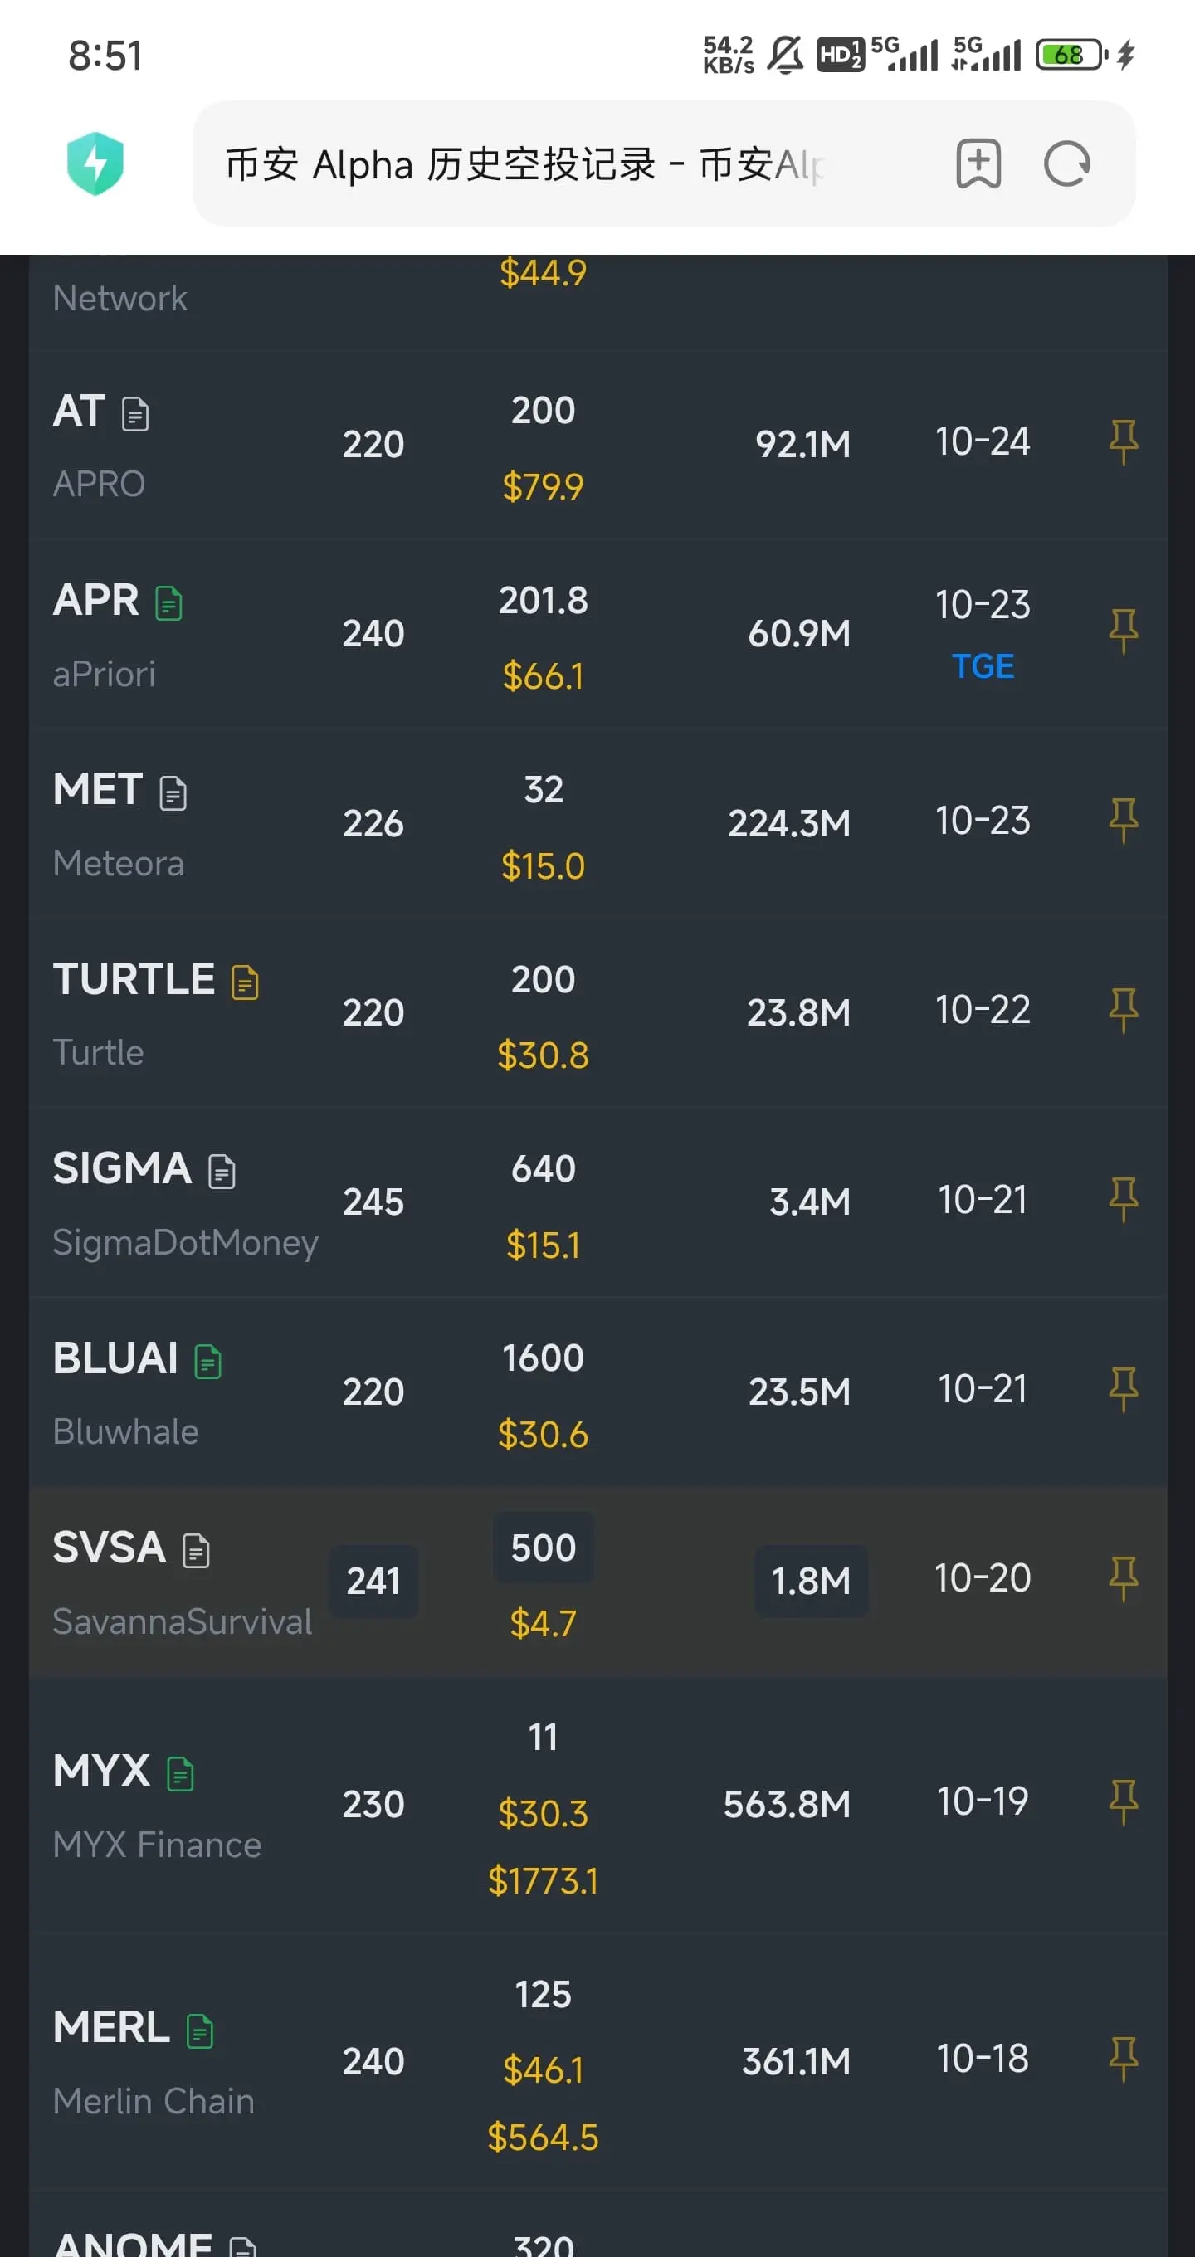Viewport: 1195px width, 2257px height.
Task: Open the document icon beside SIGMA
Action: coord(222,1172)
